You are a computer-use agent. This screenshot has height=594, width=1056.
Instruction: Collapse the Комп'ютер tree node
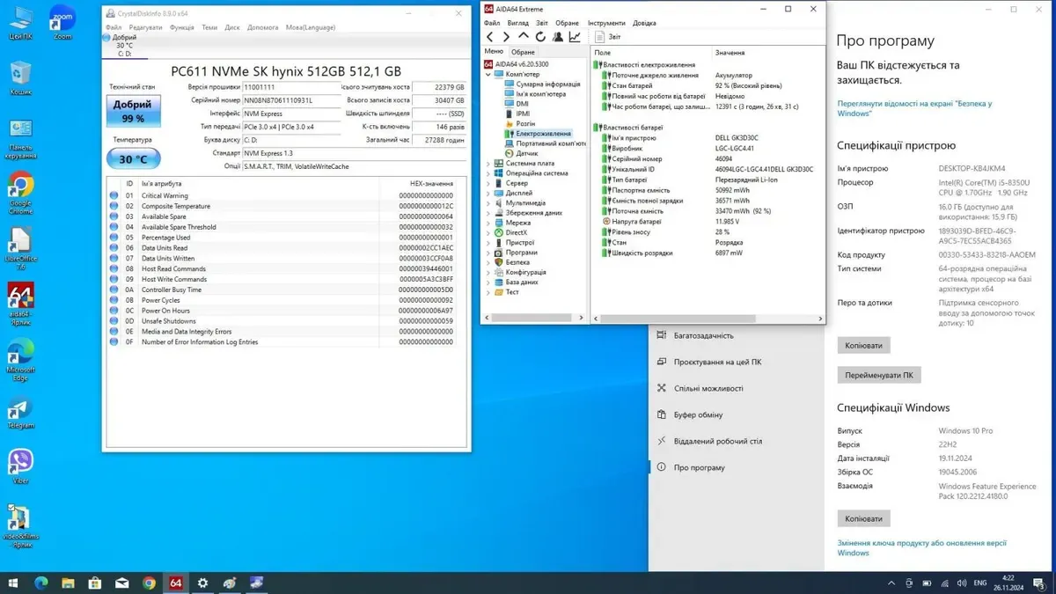click(x=488, y=75)
